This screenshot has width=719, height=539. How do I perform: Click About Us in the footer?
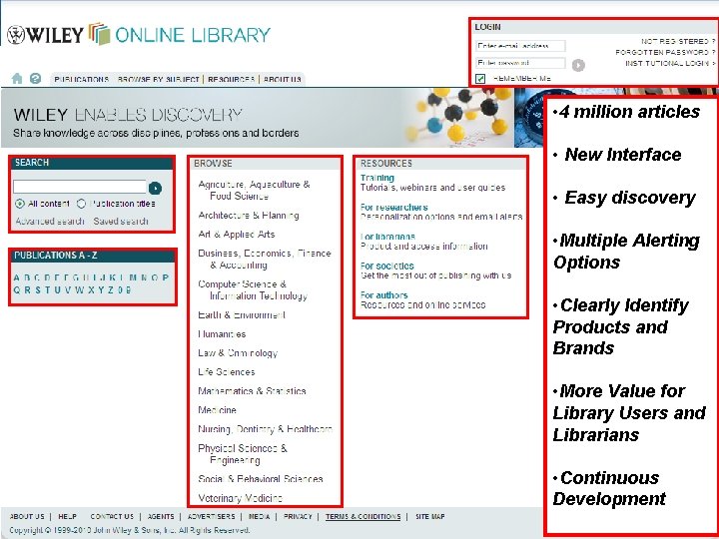[x=27, y=517]
